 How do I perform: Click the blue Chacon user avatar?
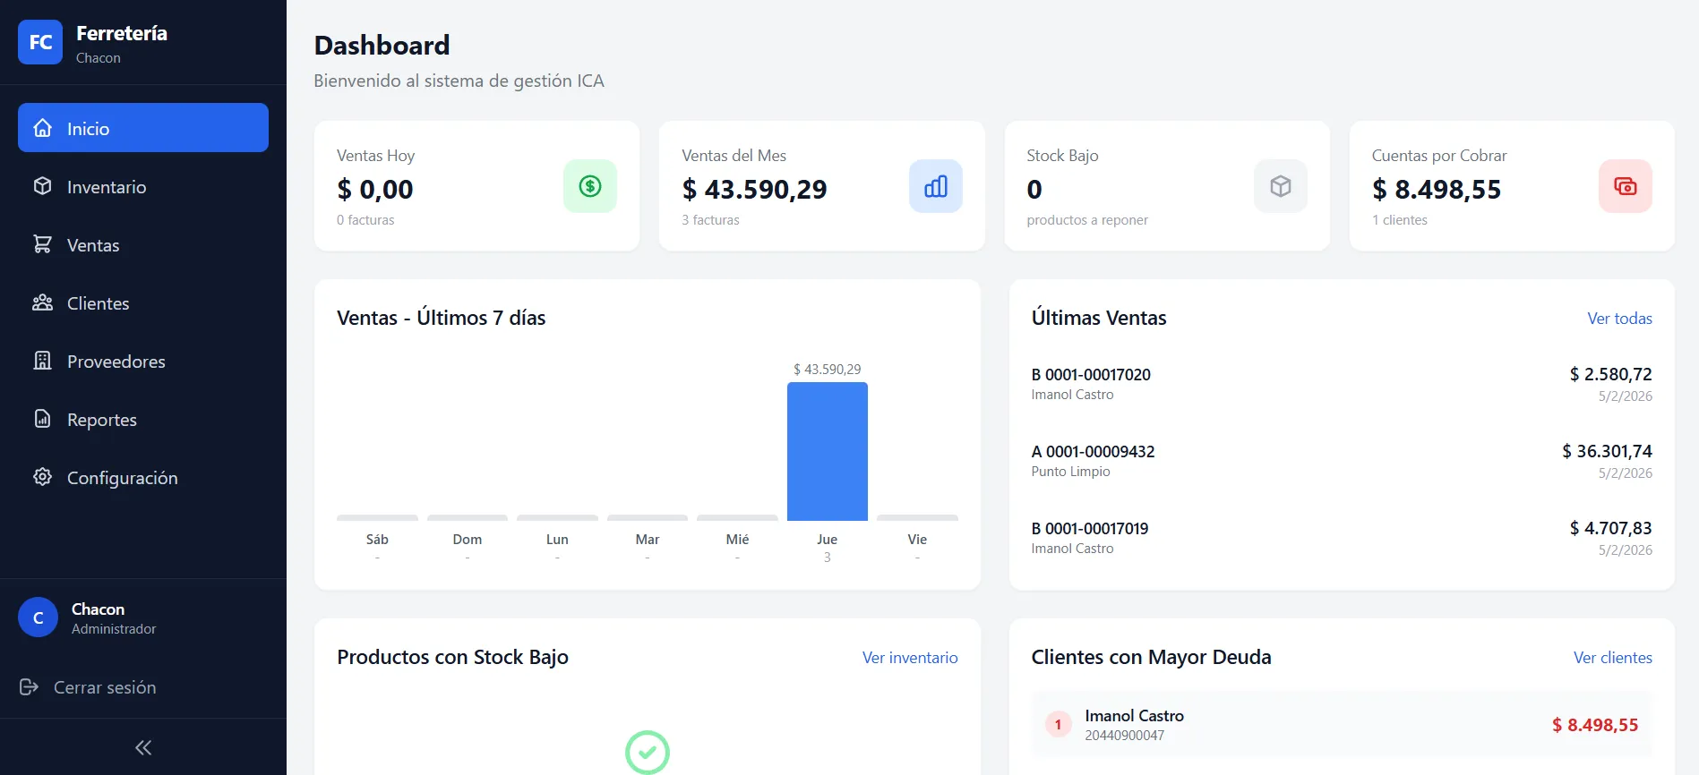(x=39, y=617)
